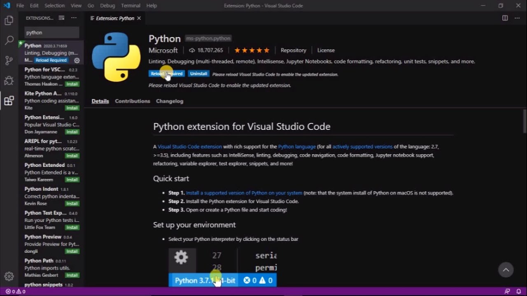Open the 'Visual Studio Code extension' link
This screenshot has width=527, height=296.
click(x=190, y=147)
